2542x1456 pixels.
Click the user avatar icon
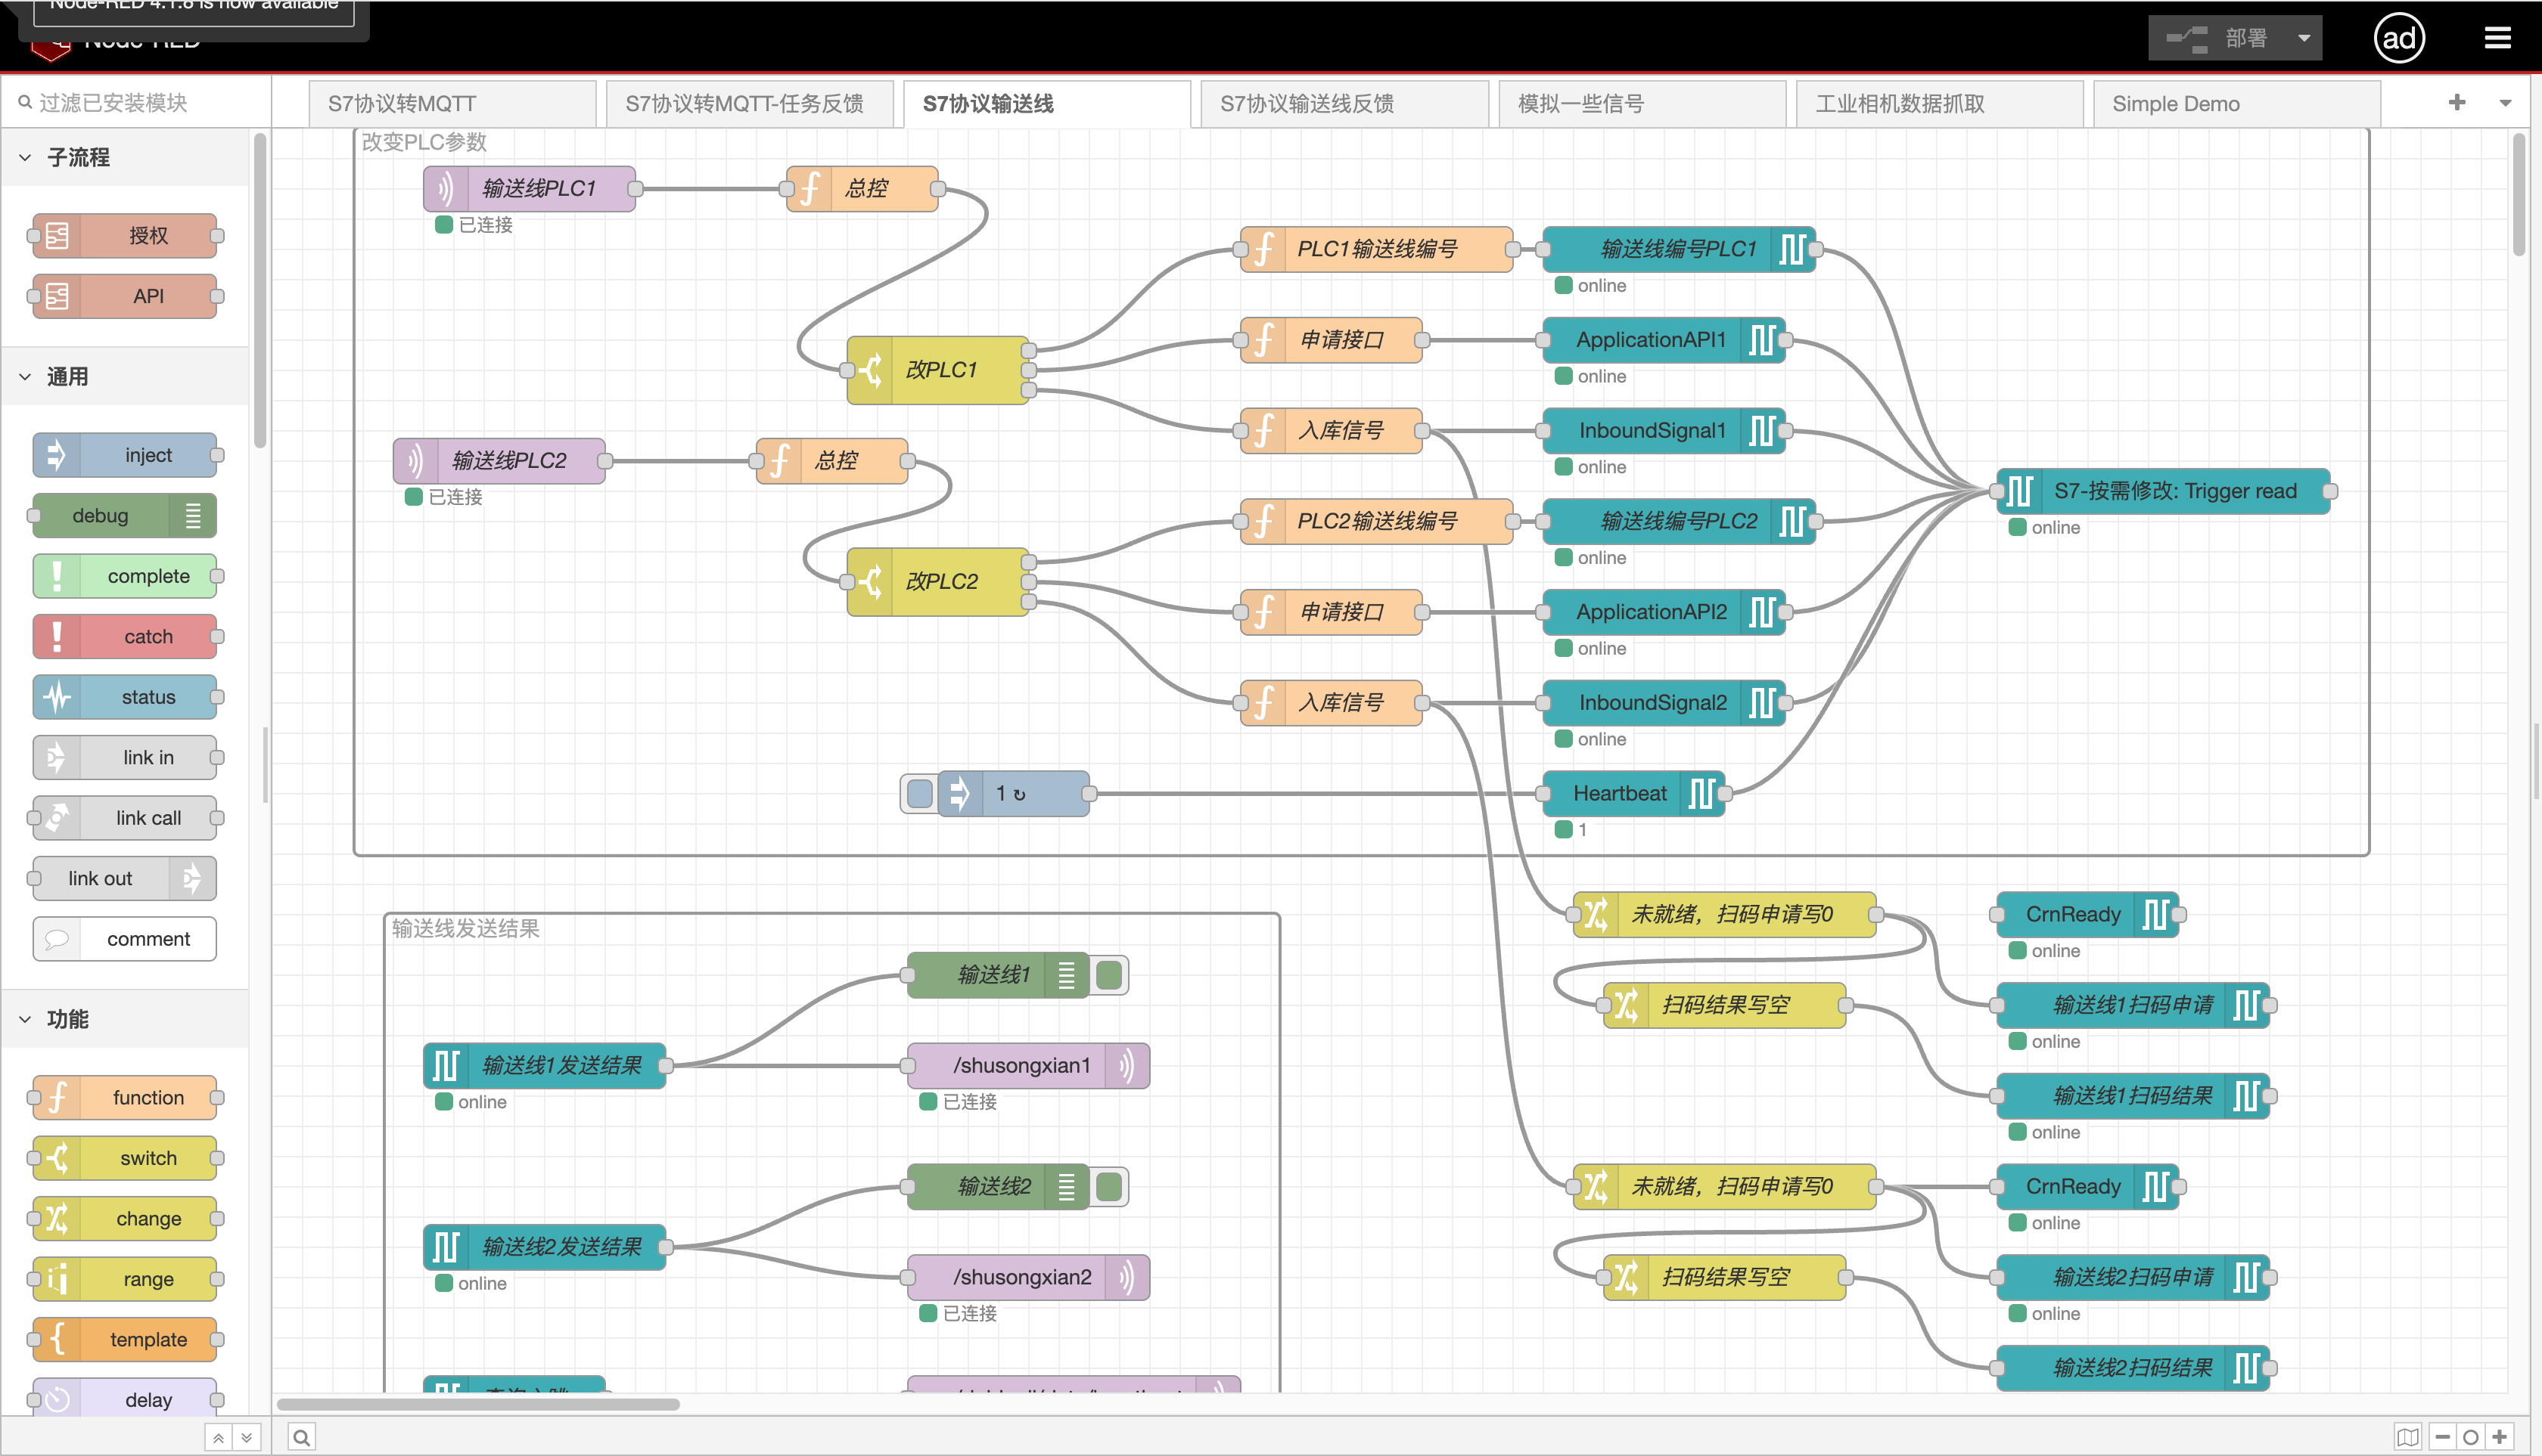2399,38
